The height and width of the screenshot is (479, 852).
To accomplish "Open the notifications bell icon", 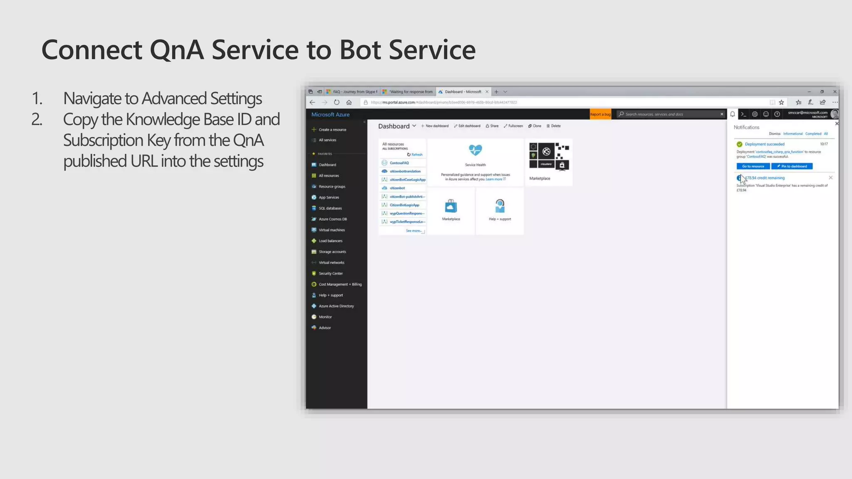I will pos(733,114).
